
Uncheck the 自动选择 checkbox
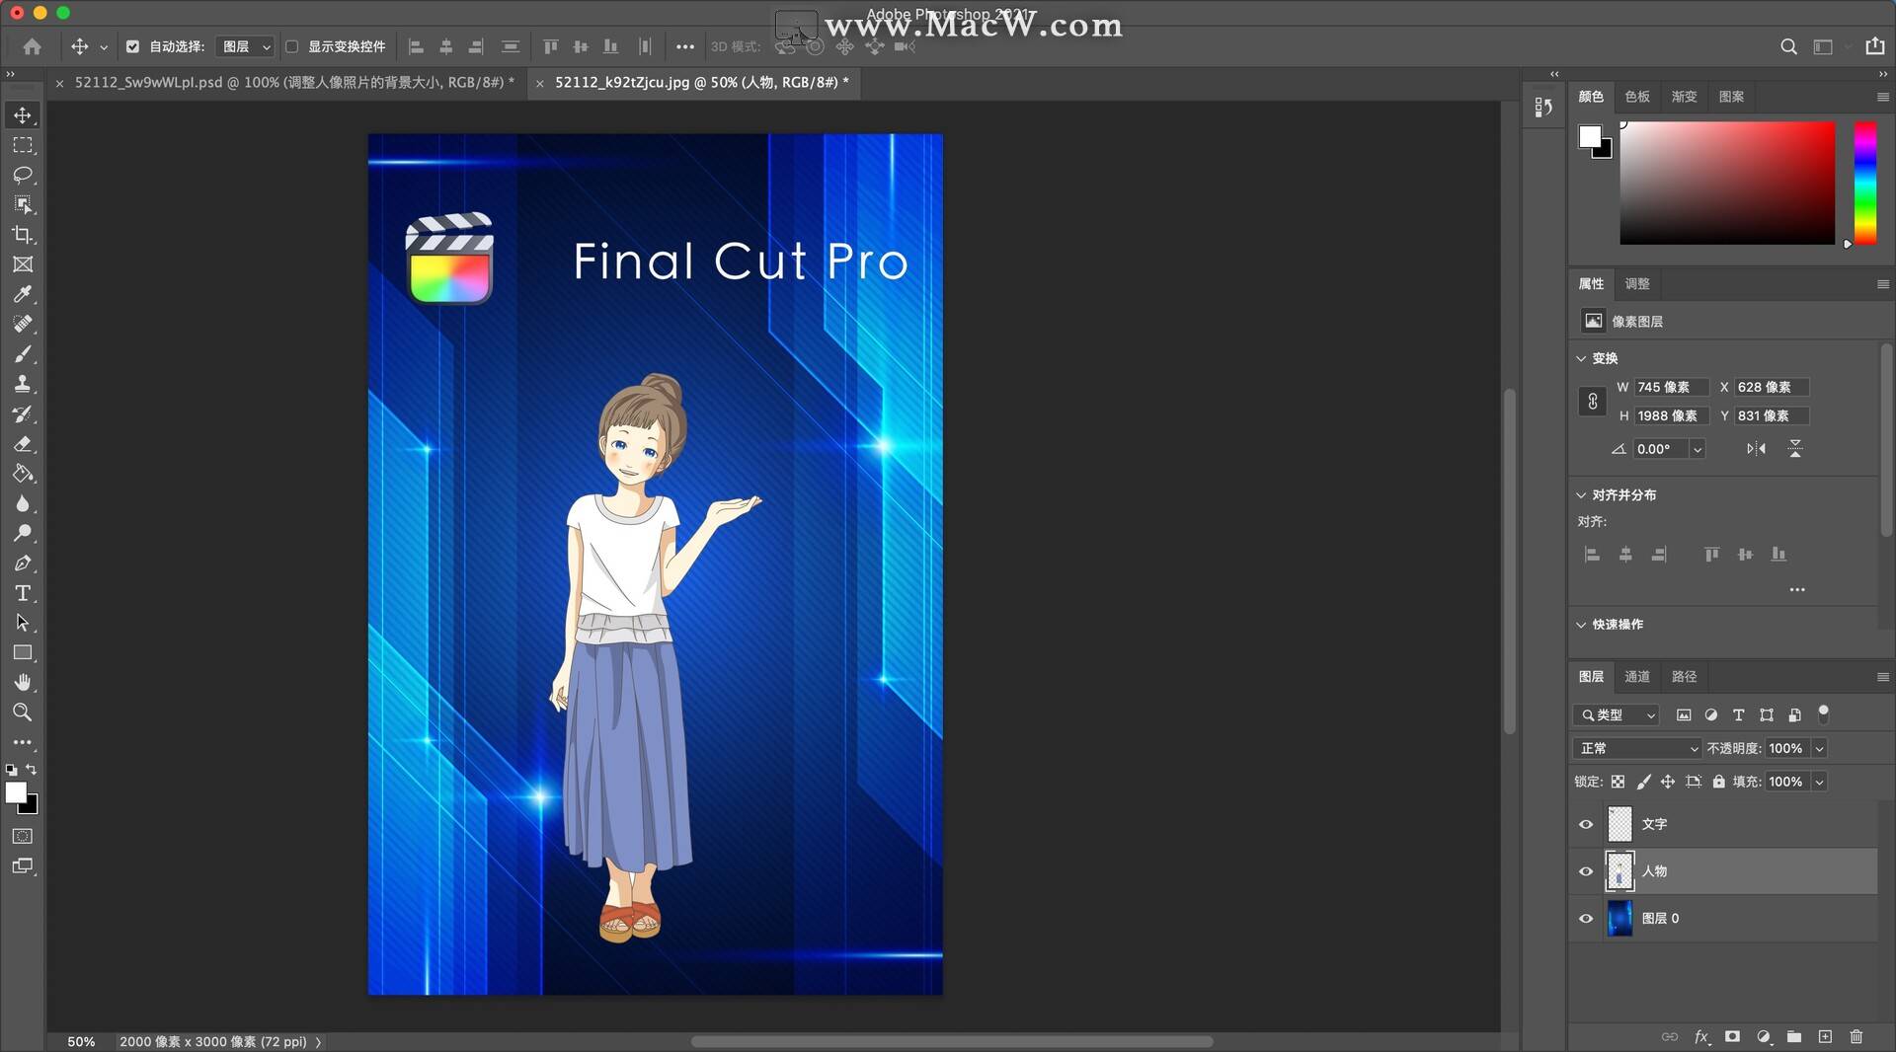pos(132,46)
